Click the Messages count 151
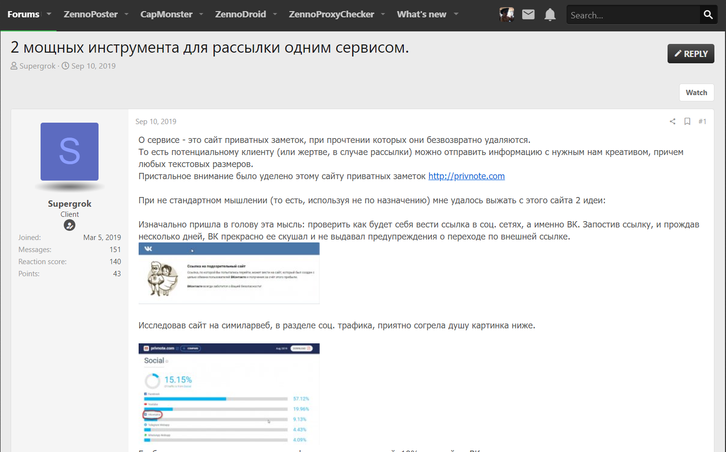 point(115,250)
